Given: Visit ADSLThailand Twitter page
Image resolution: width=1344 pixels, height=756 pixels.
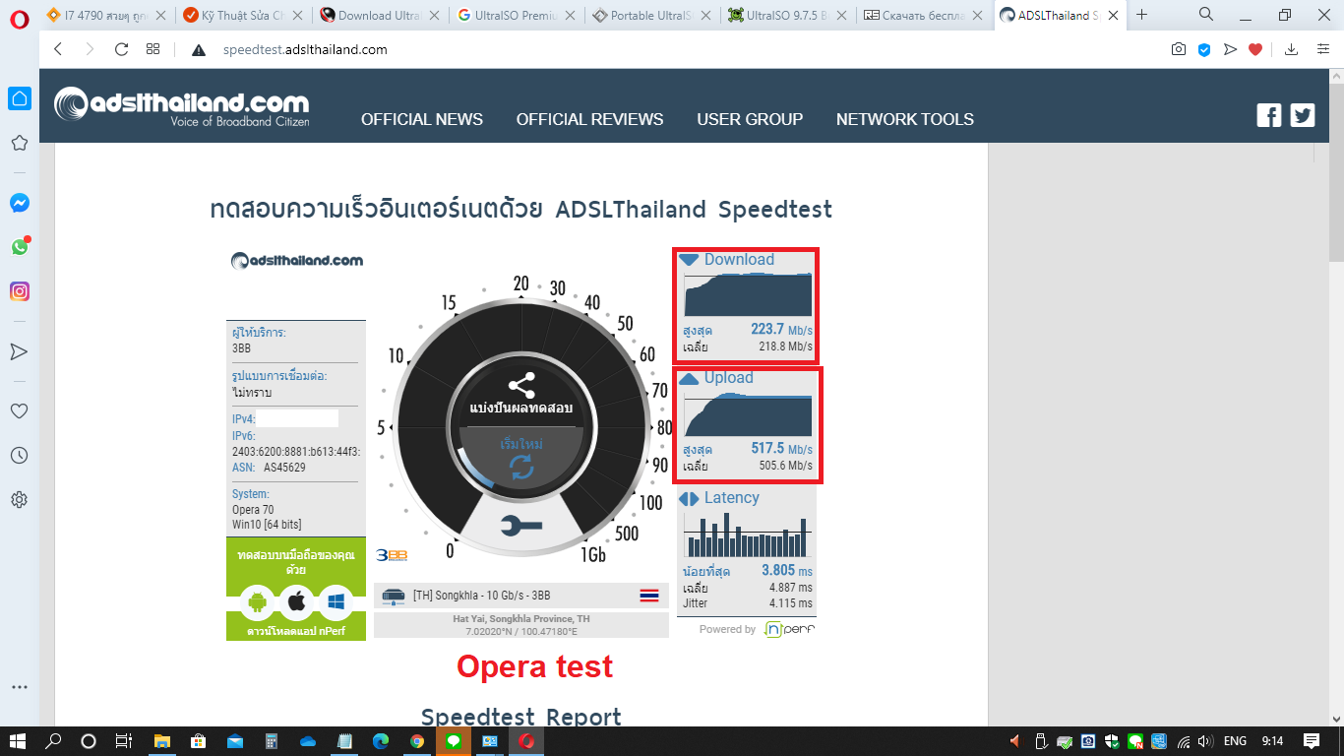Looking at the screenshot, I should tap(1303, 115).
